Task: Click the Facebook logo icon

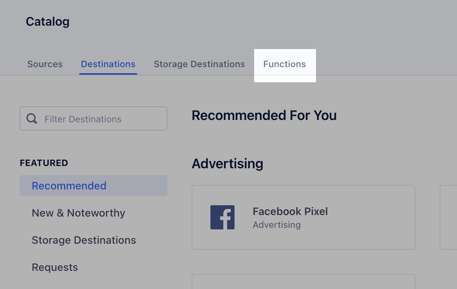Action: tap(222, 217)
